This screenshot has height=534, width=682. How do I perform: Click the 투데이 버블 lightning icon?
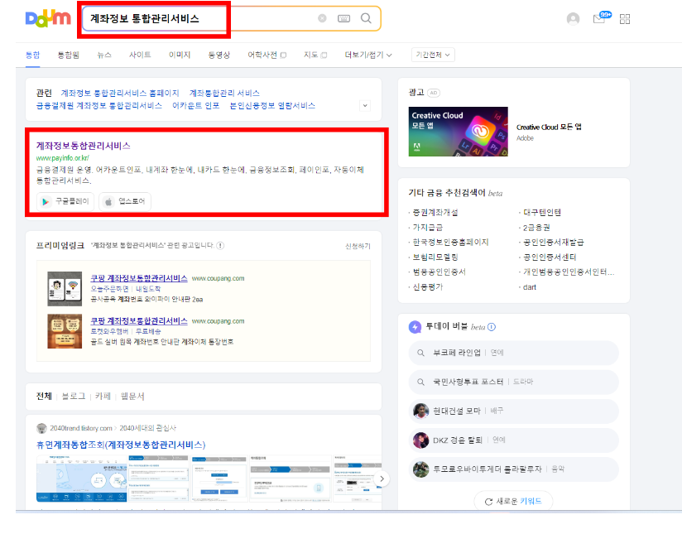[415, 327]
